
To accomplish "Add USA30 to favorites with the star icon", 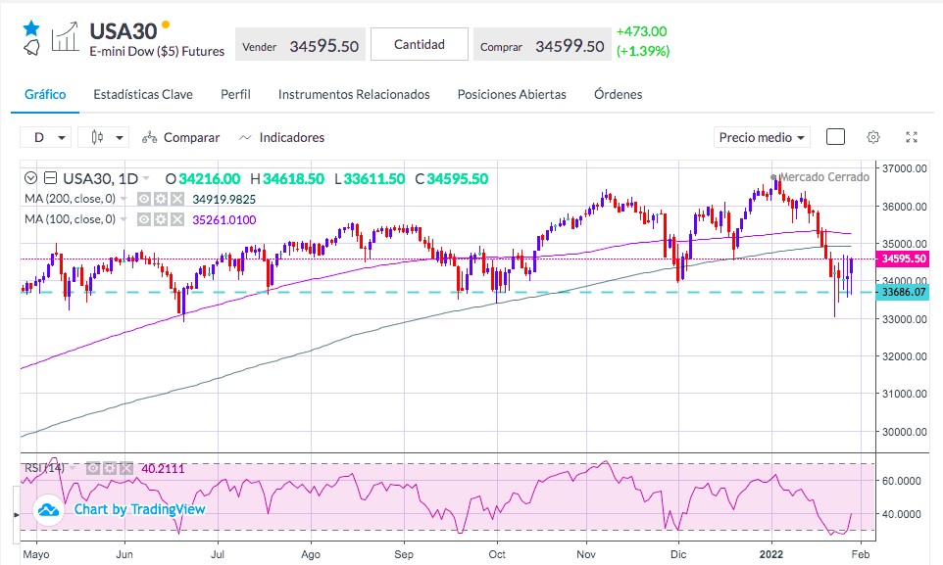I will point(31,27).
